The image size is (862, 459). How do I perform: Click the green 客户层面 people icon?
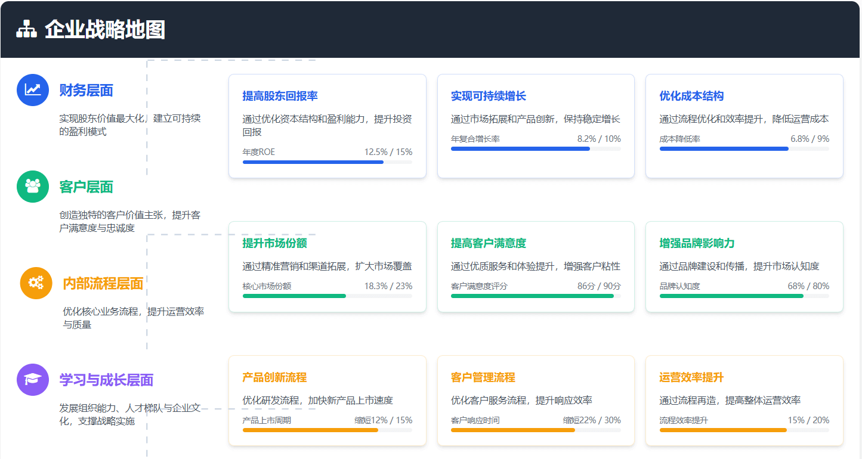(x=32, y=187)
